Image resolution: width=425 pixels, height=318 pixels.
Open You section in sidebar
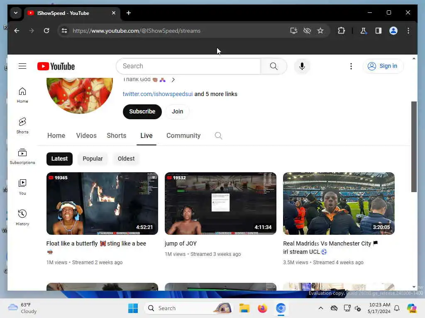22,187
